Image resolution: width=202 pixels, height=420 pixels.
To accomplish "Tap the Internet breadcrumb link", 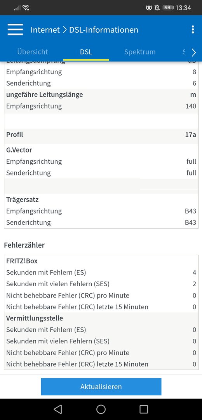I will [45, 30].
